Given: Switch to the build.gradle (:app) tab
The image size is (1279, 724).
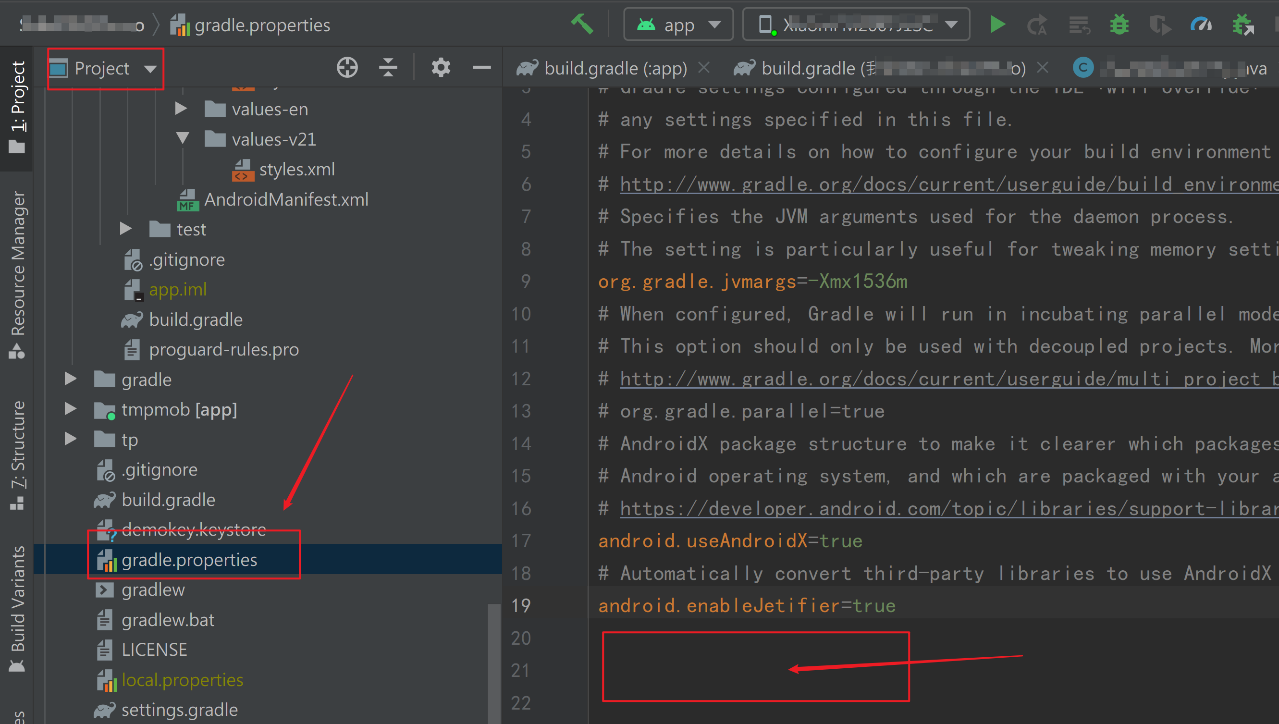Looking at the screenshot, I should pos(615,69).
